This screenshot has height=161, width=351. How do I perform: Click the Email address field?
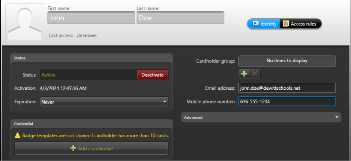point(287,88)
